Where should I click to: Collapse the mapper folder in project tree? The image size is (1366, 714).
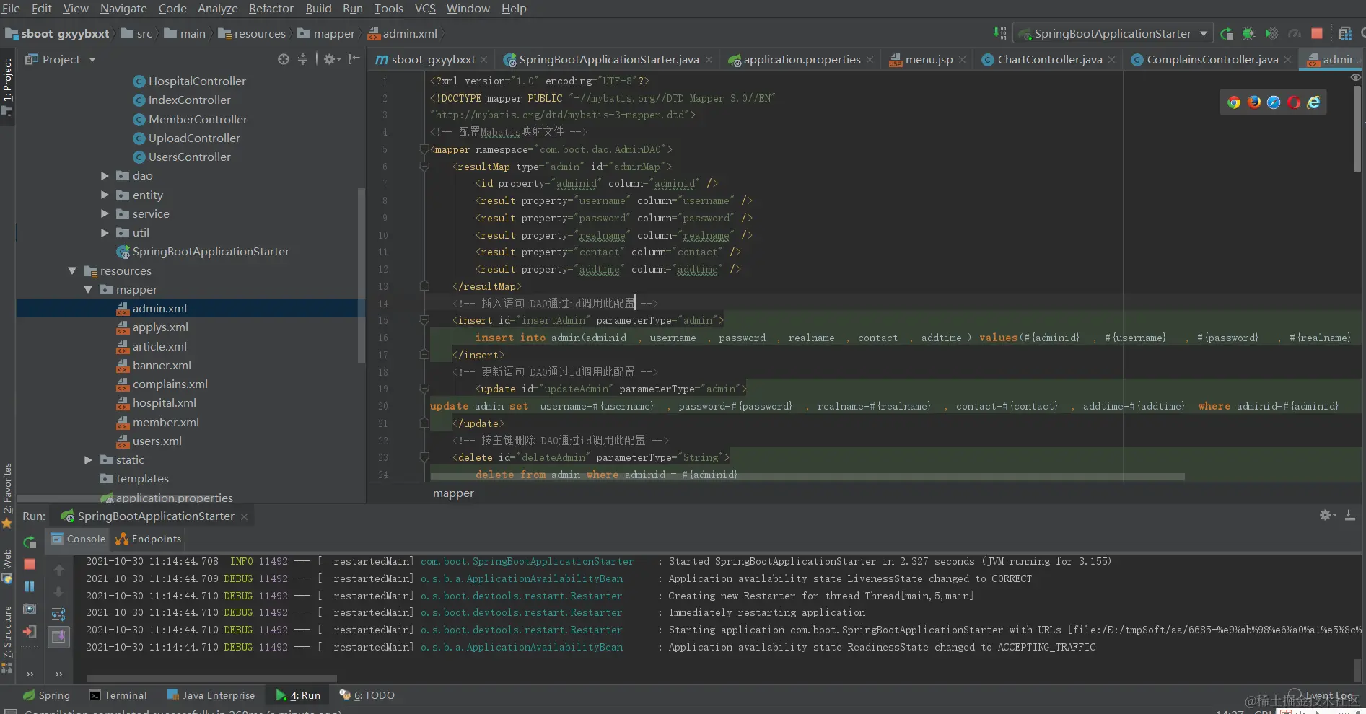(x=88, y=290)
